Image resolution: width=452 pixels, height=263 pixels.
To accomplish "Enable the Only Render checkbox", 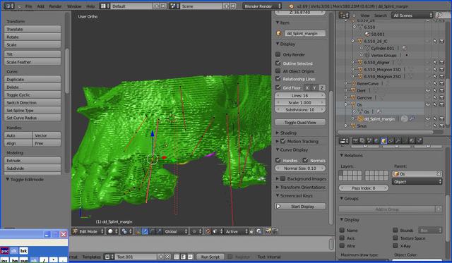I will (278, 54).
